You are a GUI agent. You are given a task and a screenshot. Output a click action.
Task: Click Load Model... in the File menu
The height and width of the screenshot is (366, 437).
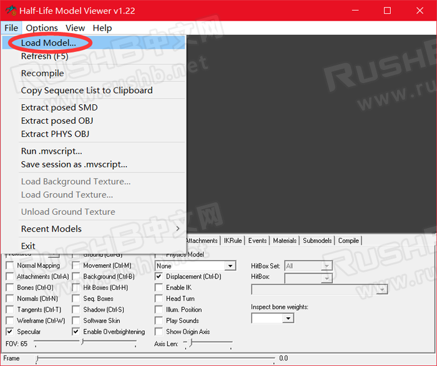point(48,42)
